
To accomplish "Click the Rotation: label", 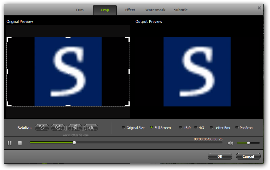I will (24, 127).
